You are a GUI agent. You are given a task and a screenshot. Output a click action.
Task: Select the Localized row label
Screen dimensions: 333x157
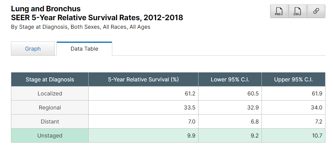point(50,93)
